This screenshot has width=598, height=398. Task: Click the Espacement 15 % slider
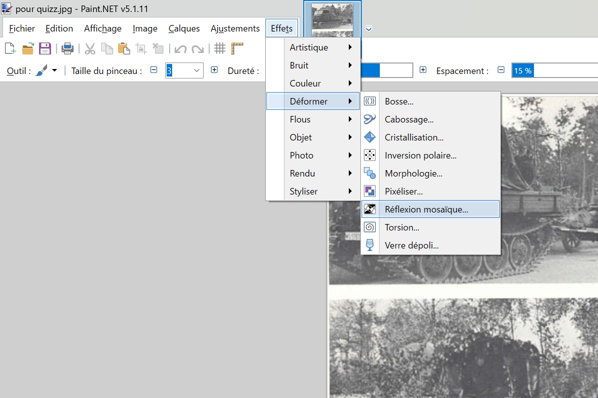point(554,70)
